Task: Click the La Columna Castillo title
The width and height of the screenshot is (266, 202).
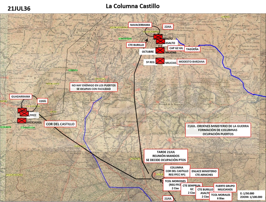Action: (133, 6)
